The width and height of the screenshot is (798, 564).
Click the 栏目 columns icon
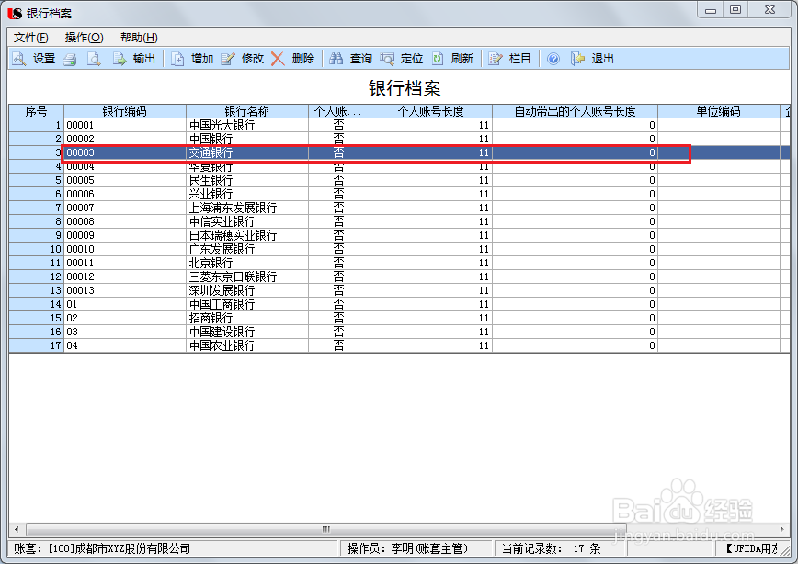[496, 59]
